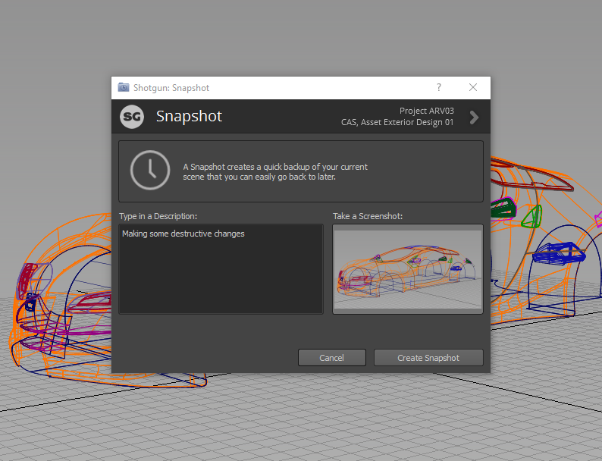
Task: Click the Create Snapshot button
Action: coord(428,358)
